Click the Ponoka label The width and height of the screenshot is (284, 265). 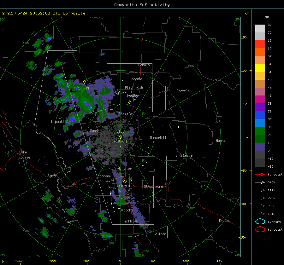[144, 65]
